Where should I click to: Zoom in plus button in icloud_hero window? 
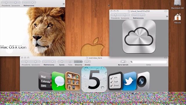(x=142, y=15)
